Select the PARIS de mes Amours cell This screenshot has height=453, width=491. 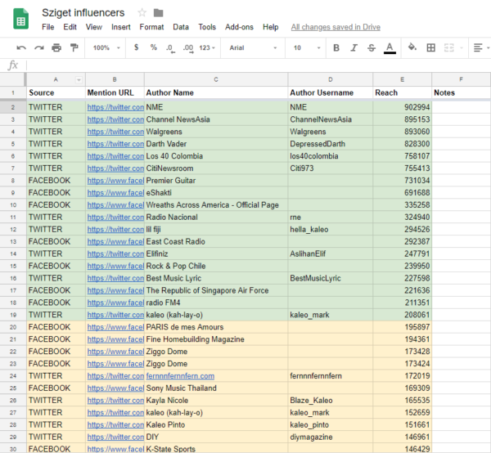click(216, 327)
